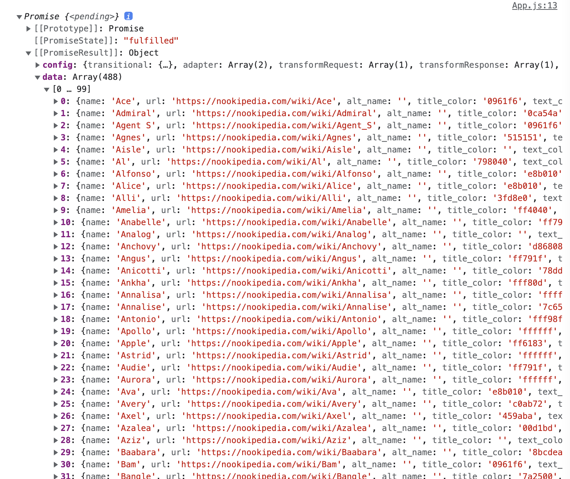570x479 pixels.
Task: Expand array item 10 named 'Anabelle'
Action: (56, 222)
